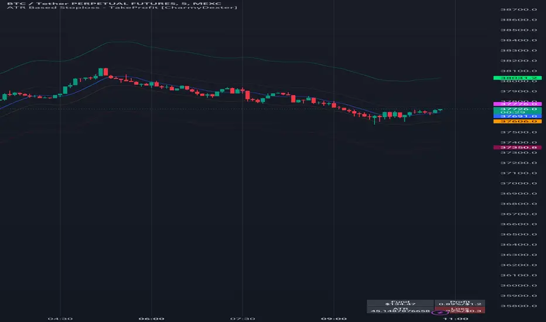Click the ATR value table cell
Image resolution: width=546 pixels, height=322 pixels.
point(401,310)
